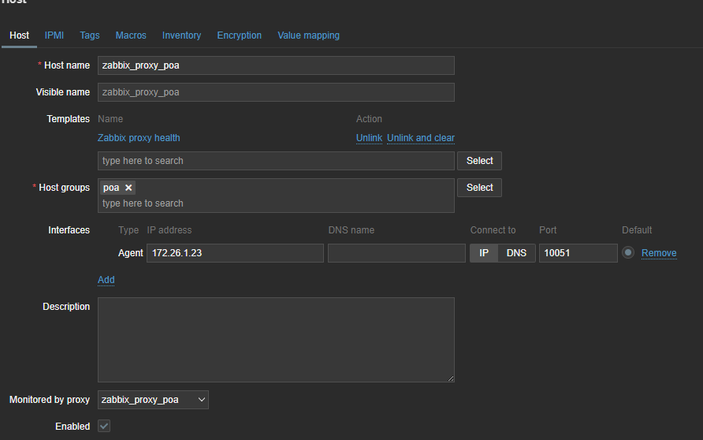Switch to the Encryption tab
Viewport: 703px width, 440px height.
tap(240, 35)
